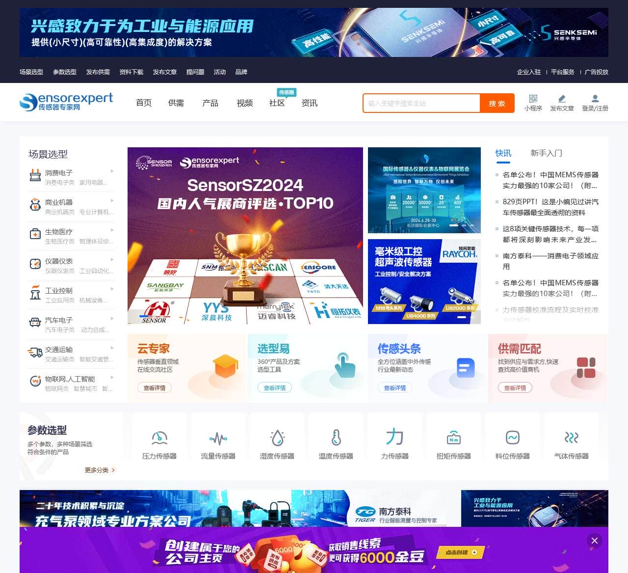628x573 pixels.
Task: Open the 压力传感器 gauge icon
Action: (159, 437)
